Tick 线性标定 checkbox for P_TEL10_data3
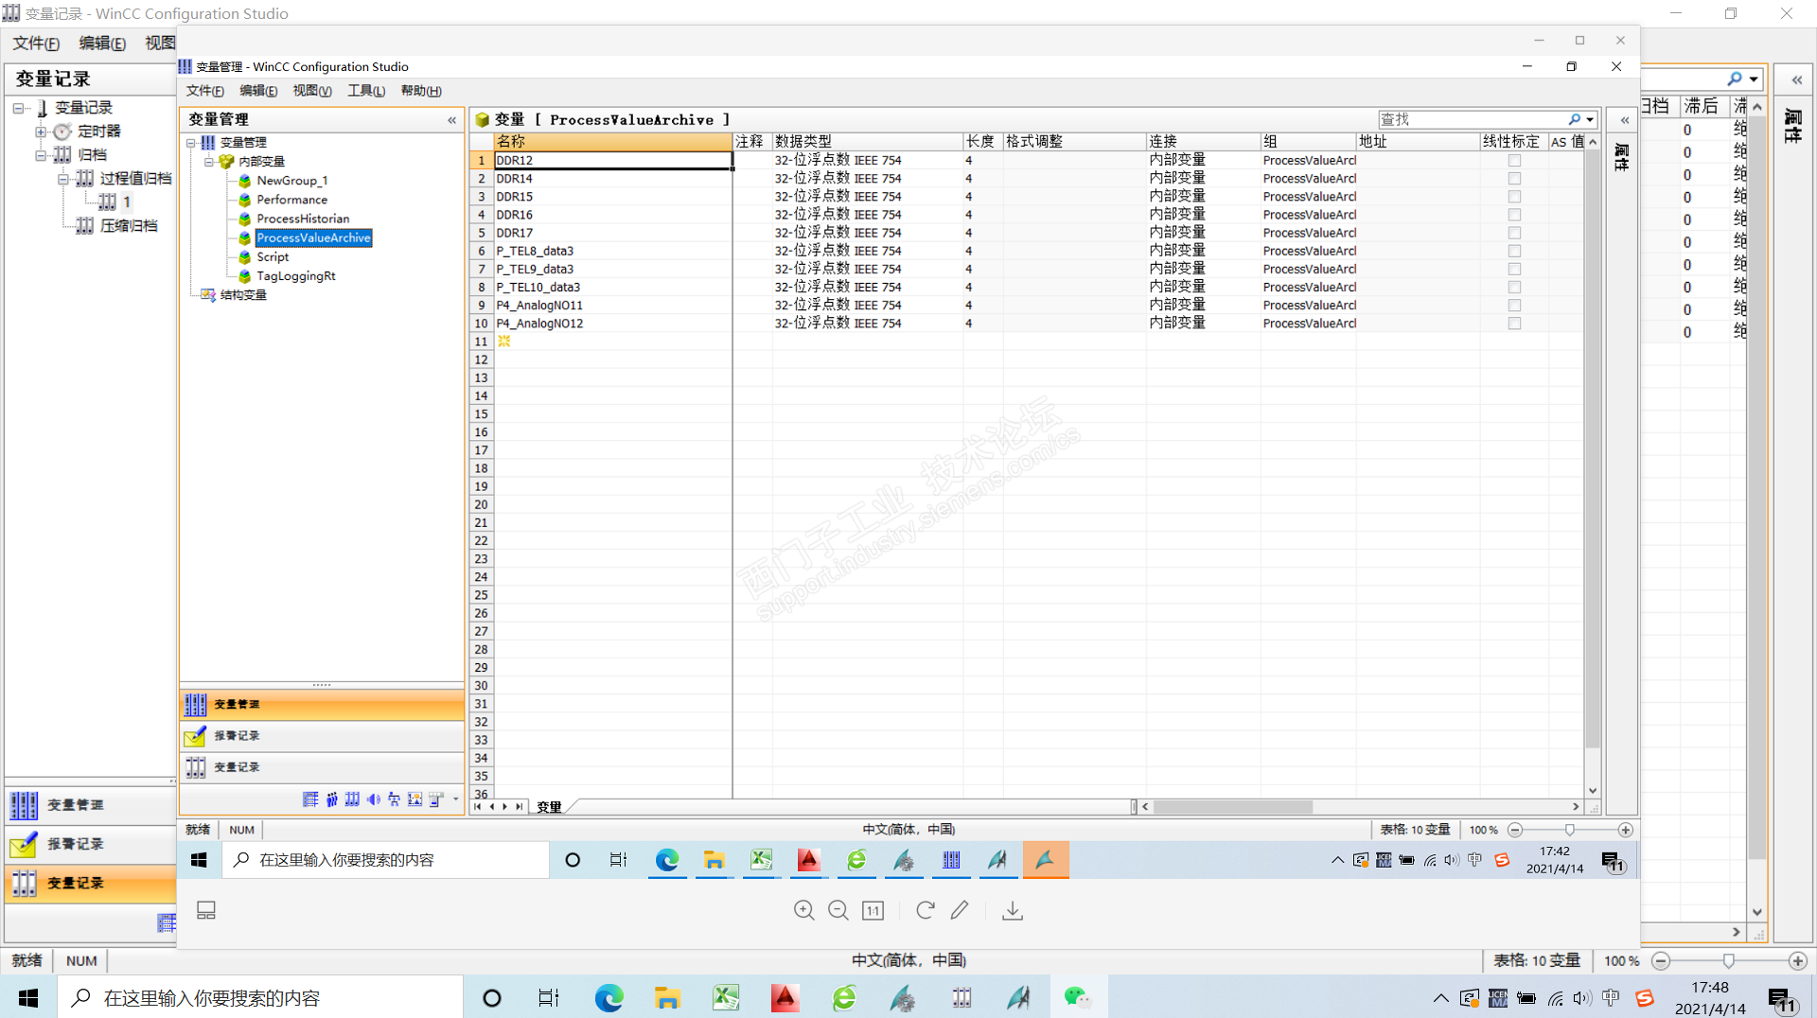 pyautogui.click(x=1514, y=287)
